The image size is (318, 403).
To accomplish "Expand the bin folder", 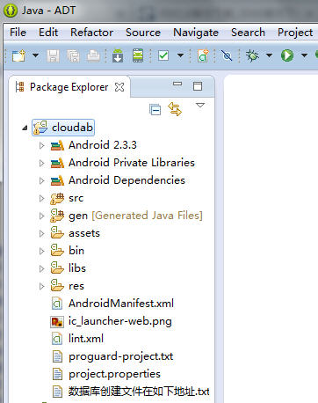I will (41, 251).
